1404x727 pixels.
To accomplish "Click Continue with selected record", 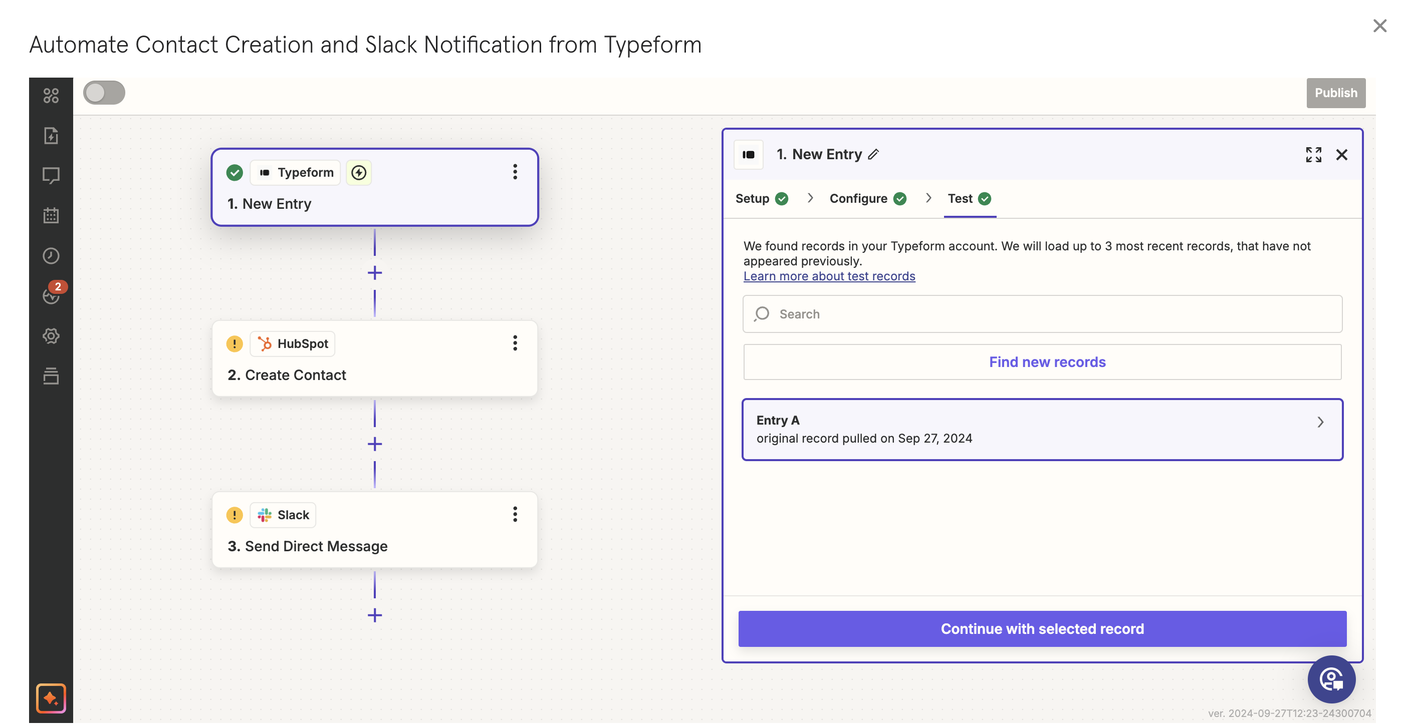I will (1042, 629).
